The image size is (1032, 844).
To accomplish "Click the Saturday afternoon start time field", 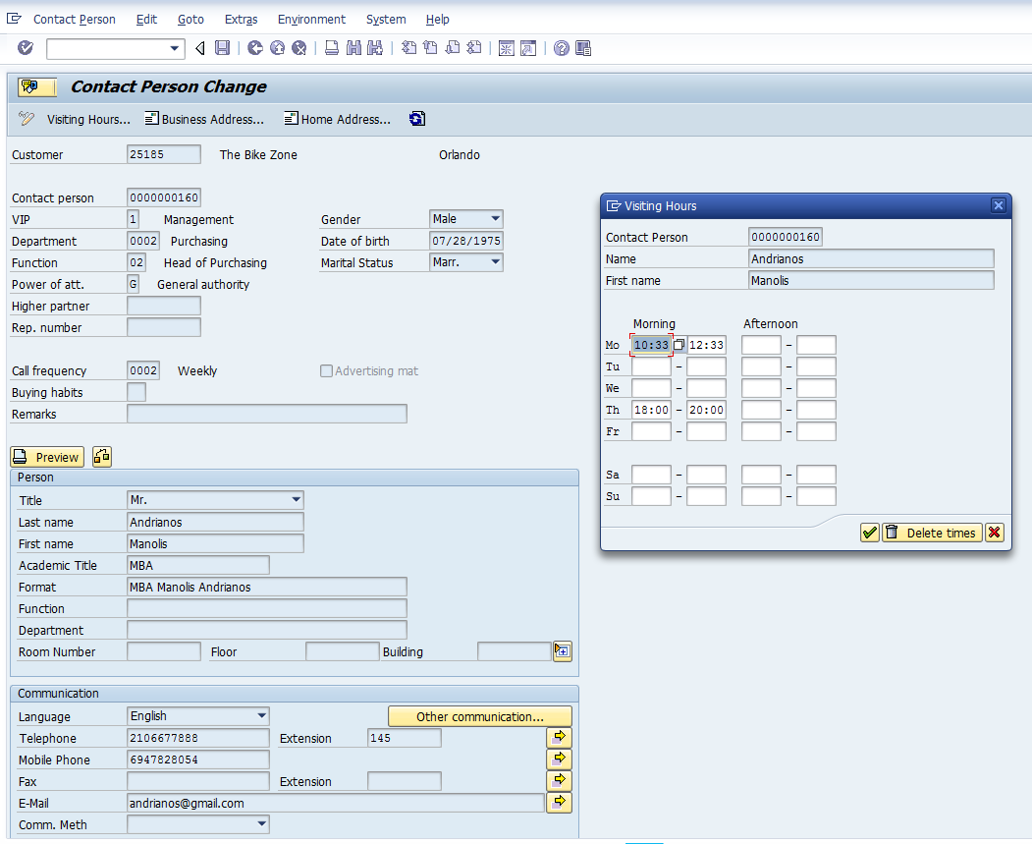I will (x=761, y=474).
